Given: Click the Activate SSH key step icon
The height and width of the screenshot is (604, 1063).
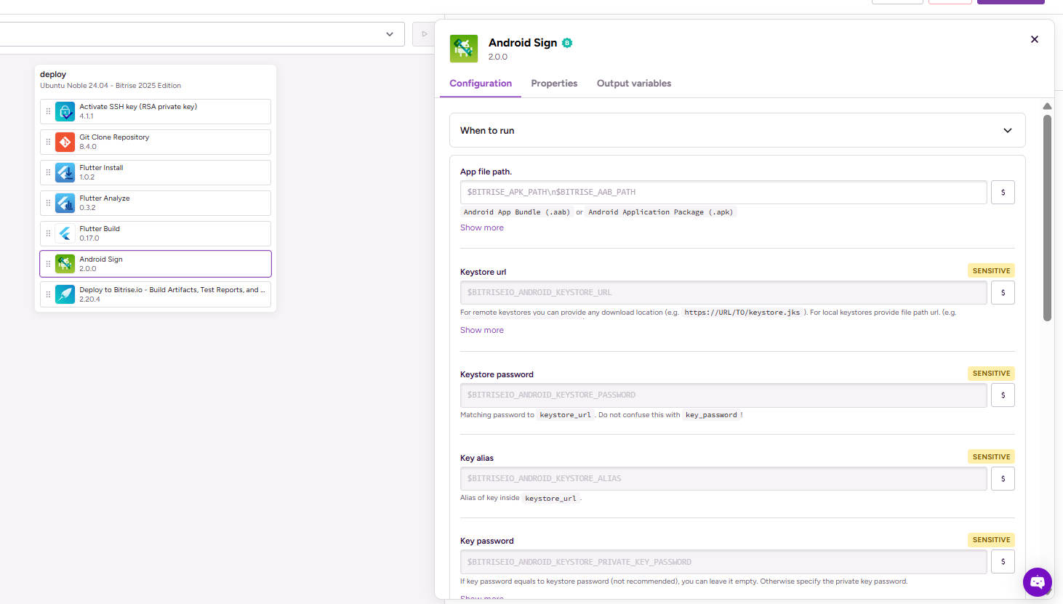Looking at the screenshot, I should [65, 111].
